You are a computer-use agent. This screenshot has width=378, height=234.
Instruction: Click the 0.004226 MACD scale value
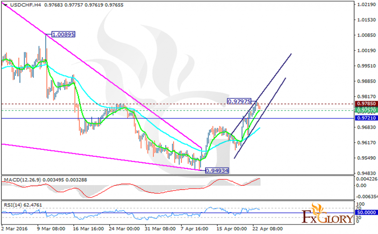point(367,179)
